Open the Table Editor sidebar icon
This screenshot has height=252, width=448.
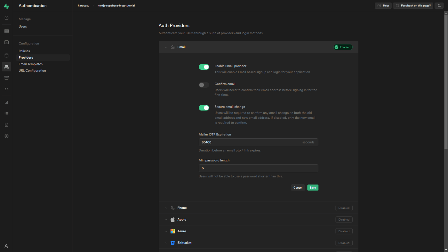[x=6, y=31]
